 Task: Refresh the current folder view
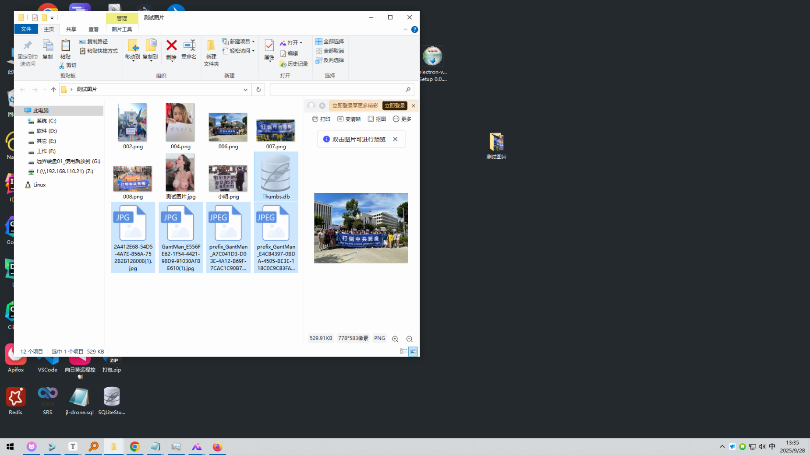(x=258, y=90)
